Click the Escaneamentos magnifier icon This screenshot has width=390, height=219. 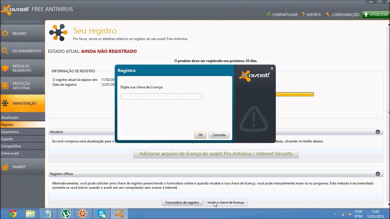5,51
